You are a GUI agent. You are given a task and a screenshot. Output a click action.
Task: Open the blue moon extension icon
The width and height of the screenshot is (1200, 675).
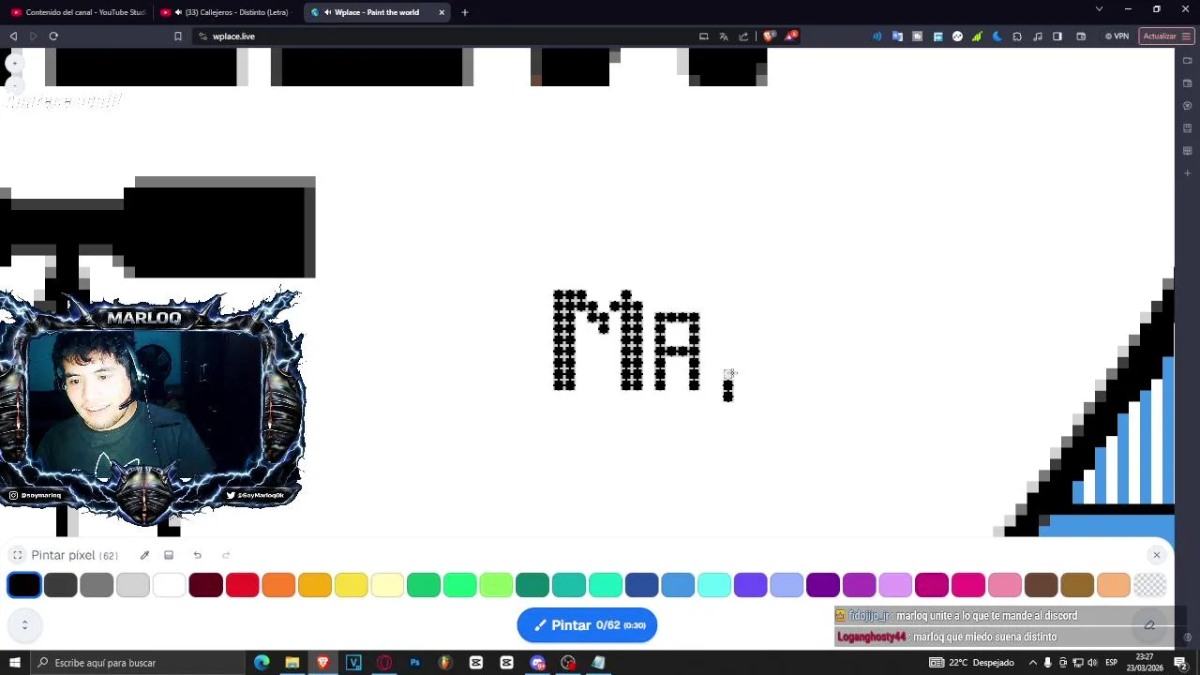[x=997, y=36]
